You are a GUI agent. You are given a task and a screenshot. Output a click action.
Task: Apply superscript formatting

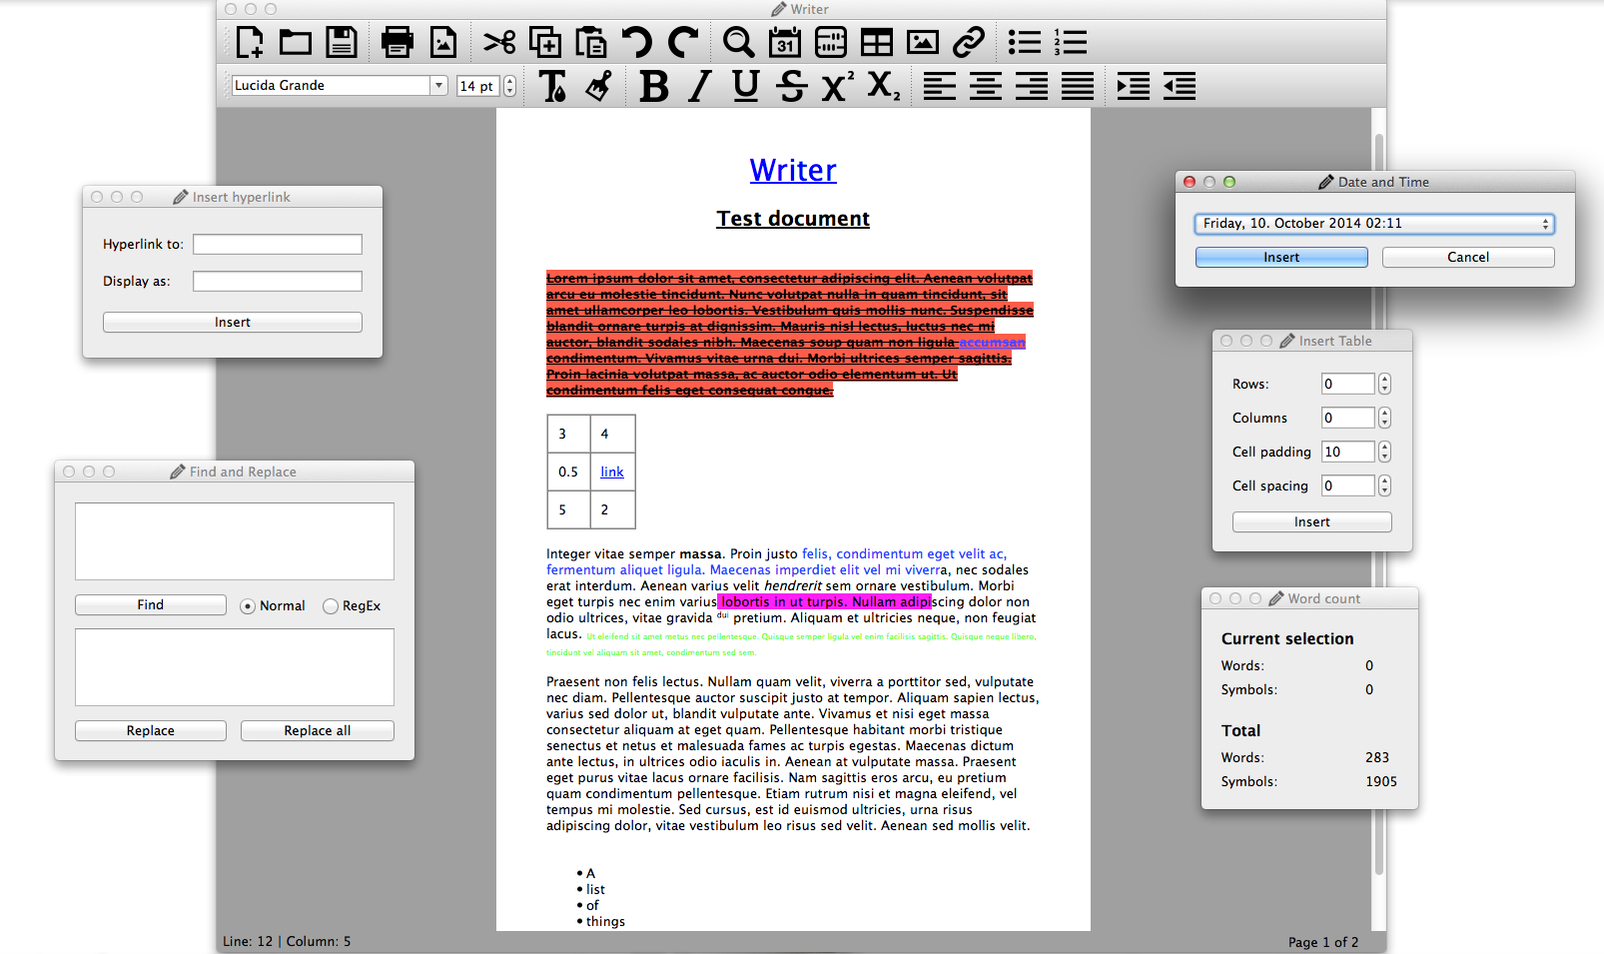[x=838, y=86]
